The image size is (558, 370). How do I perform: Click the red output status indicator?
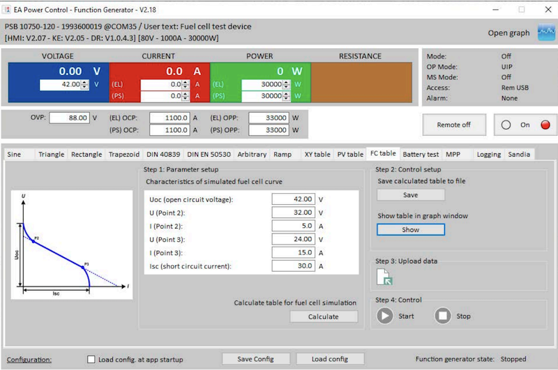tap(545, 125)
